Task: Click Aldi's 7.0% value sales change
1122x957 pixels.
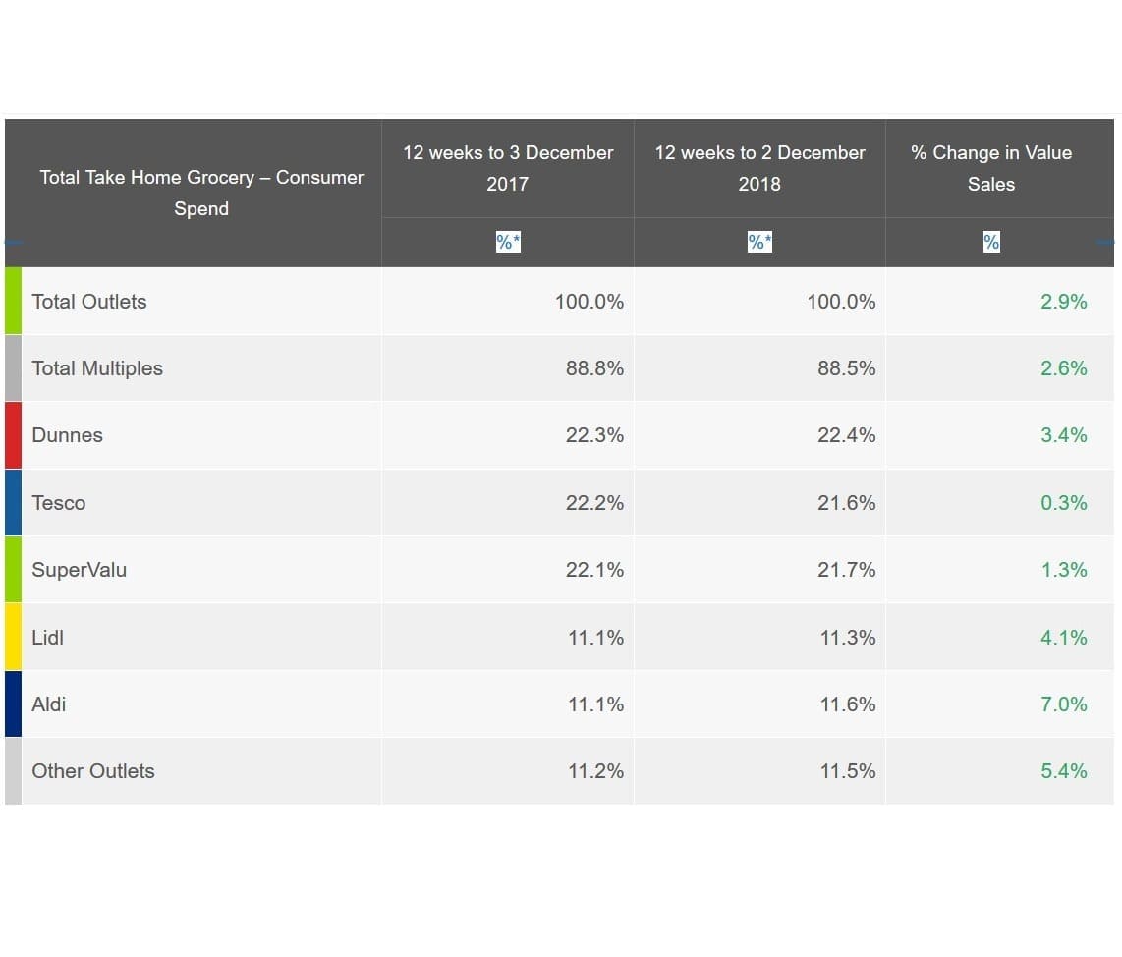Action: [x=1063, y=704]
